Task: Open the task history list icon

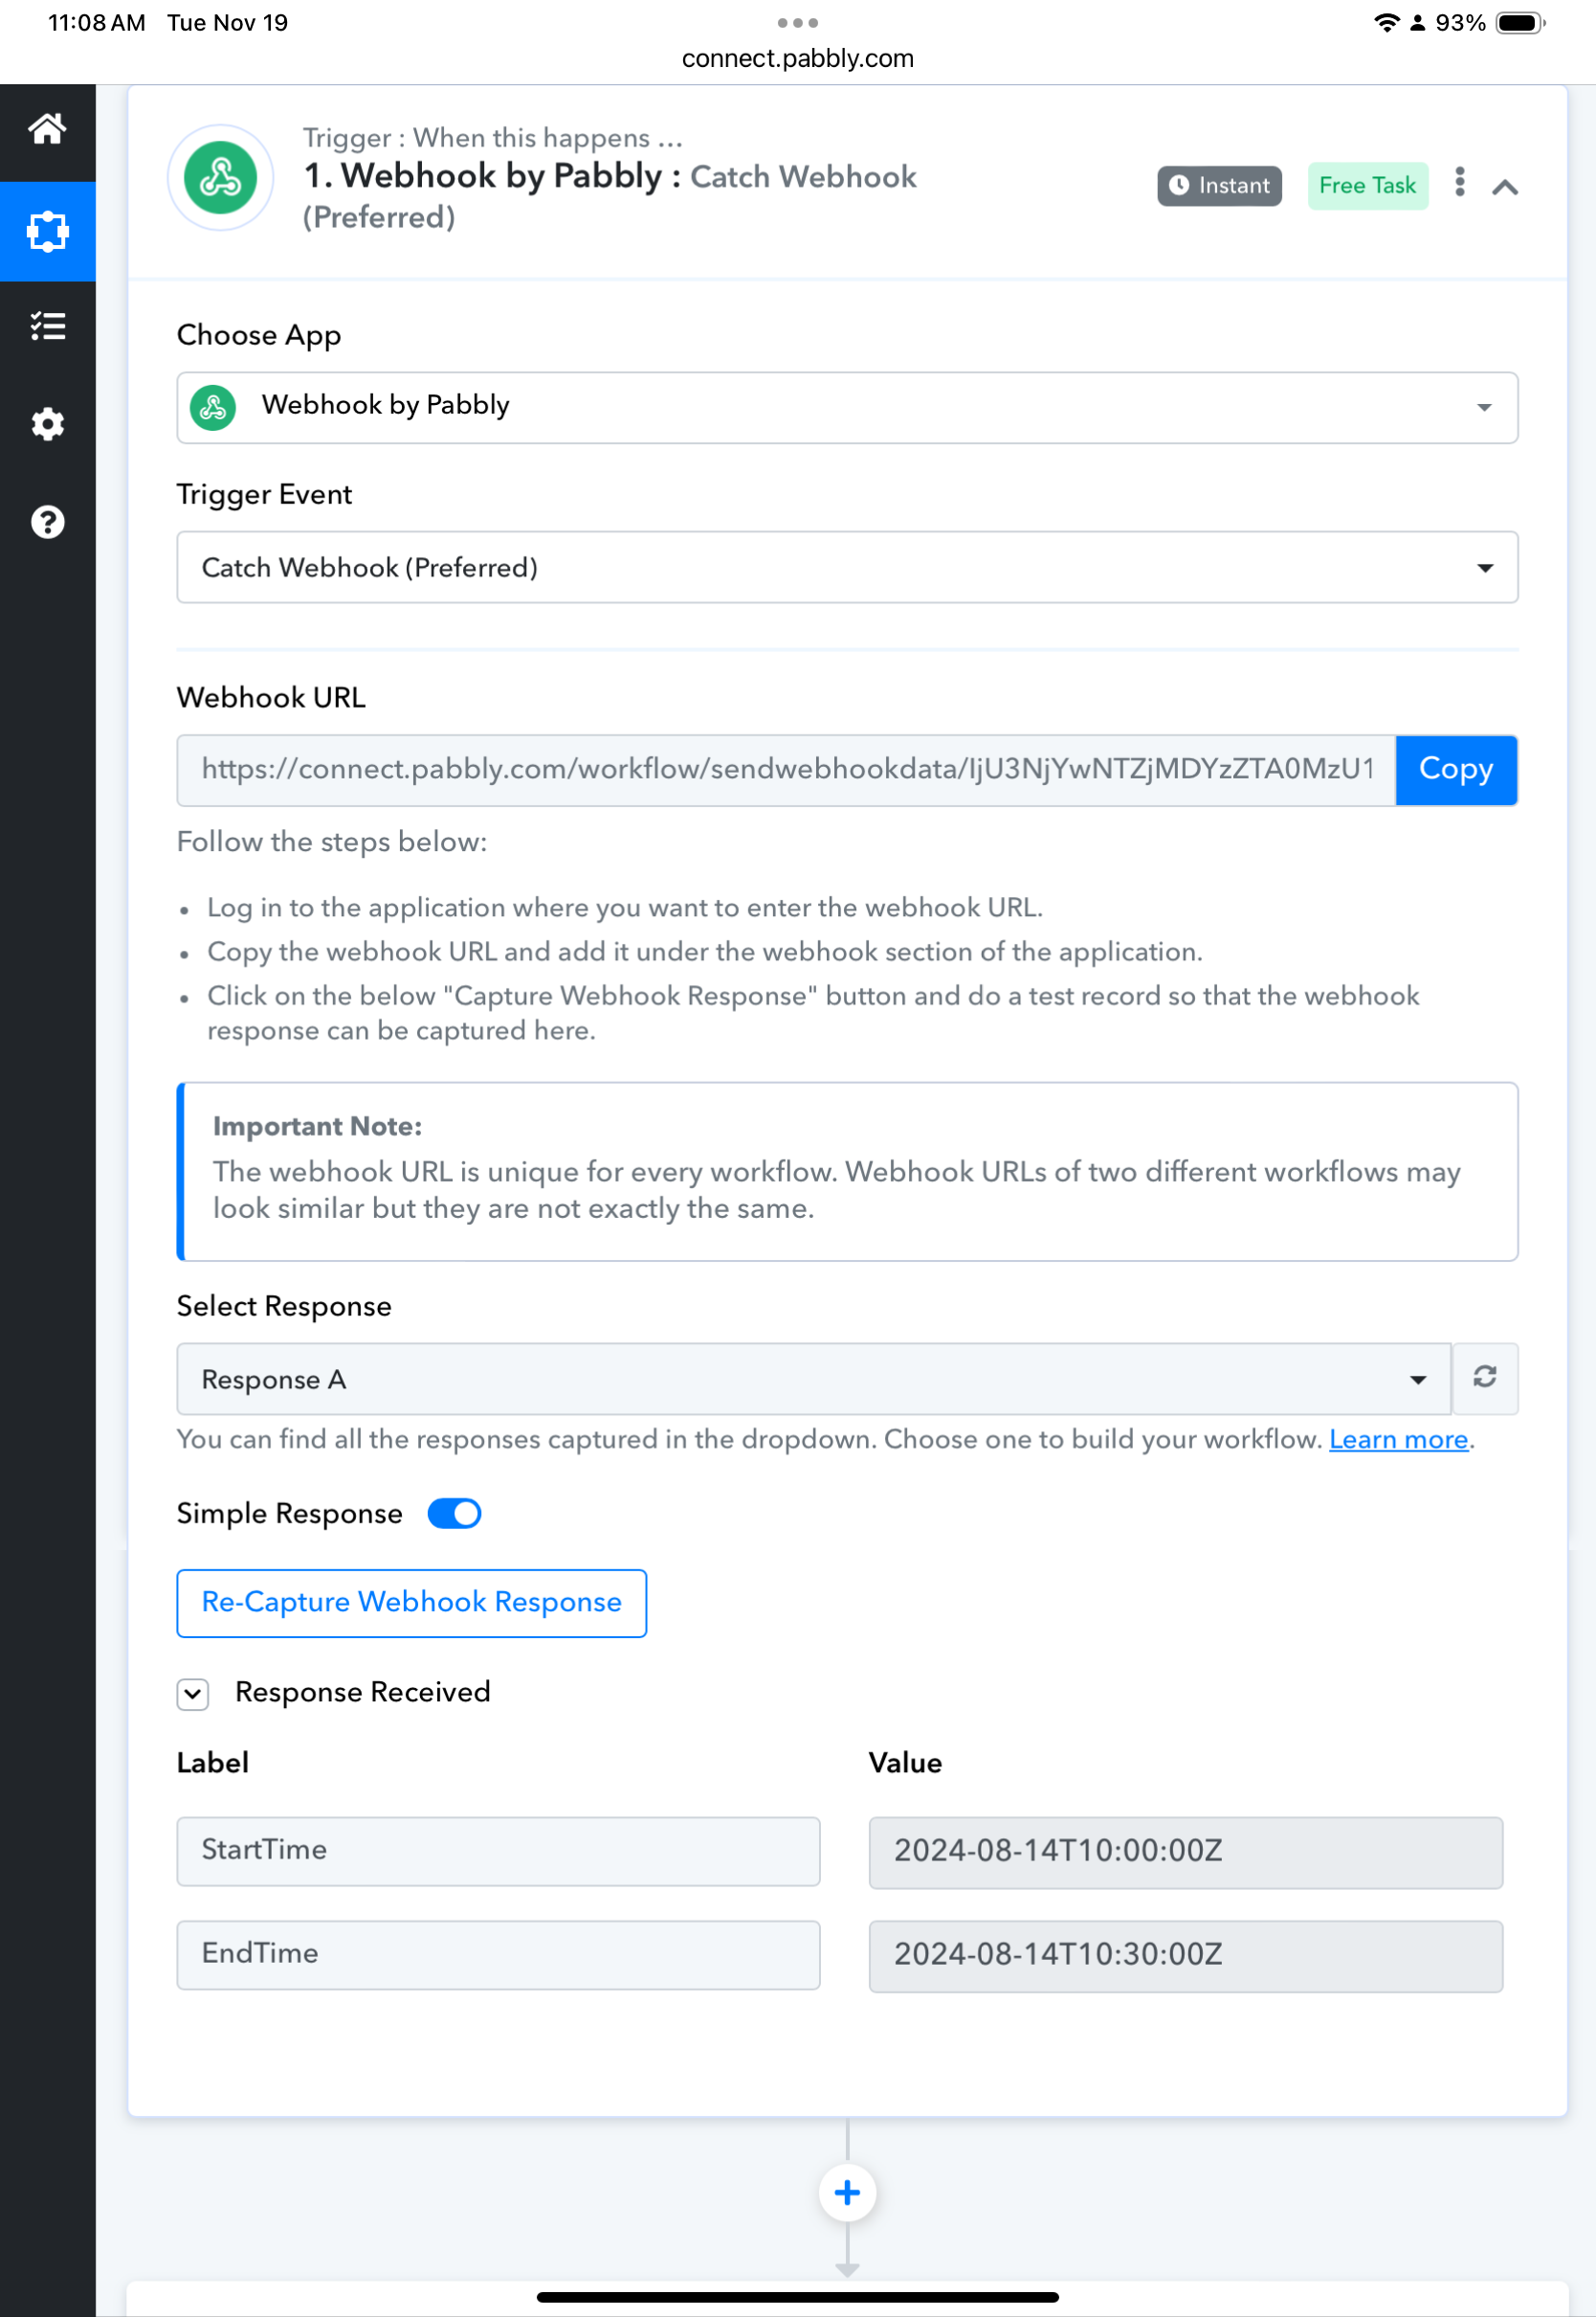Action: pos(47,326)
